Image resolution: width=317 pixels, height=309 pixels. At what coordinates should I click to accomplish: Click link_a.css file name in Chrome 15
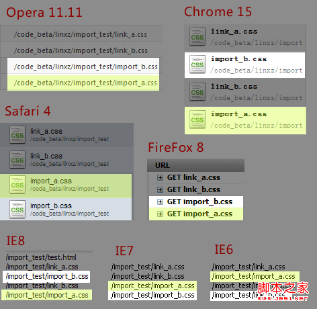click(x=234, y=32)
